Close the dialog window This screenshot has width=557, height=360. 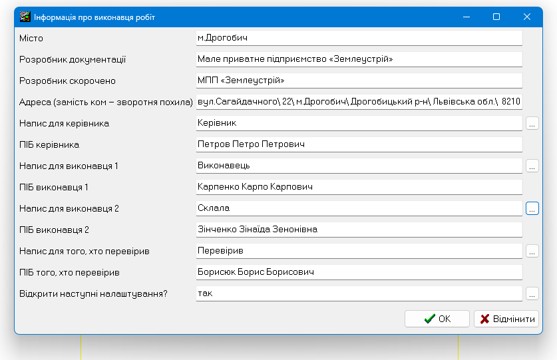coord(527,17)
